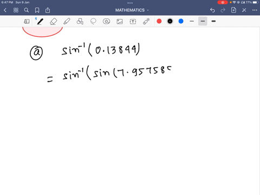Choose the red pen color
Image resolution: width=260 pixels, height=195 pixels.
click(159, 21)
